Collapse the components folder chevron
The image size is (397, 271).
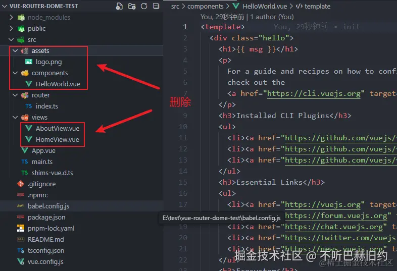15,73
